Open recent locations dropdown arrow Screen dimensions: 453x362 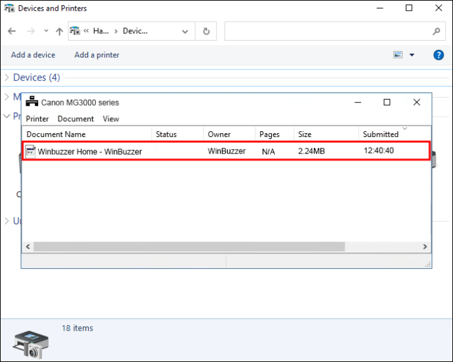(46, 31)
